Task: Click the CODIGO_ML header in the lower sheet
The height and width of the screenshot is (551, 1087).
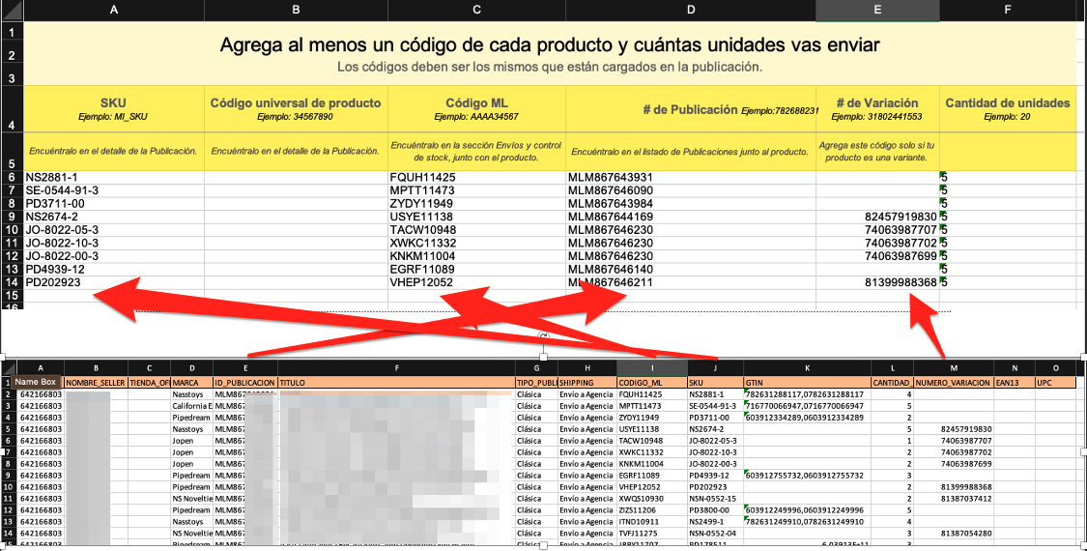Action: click(x=651, y=383)
